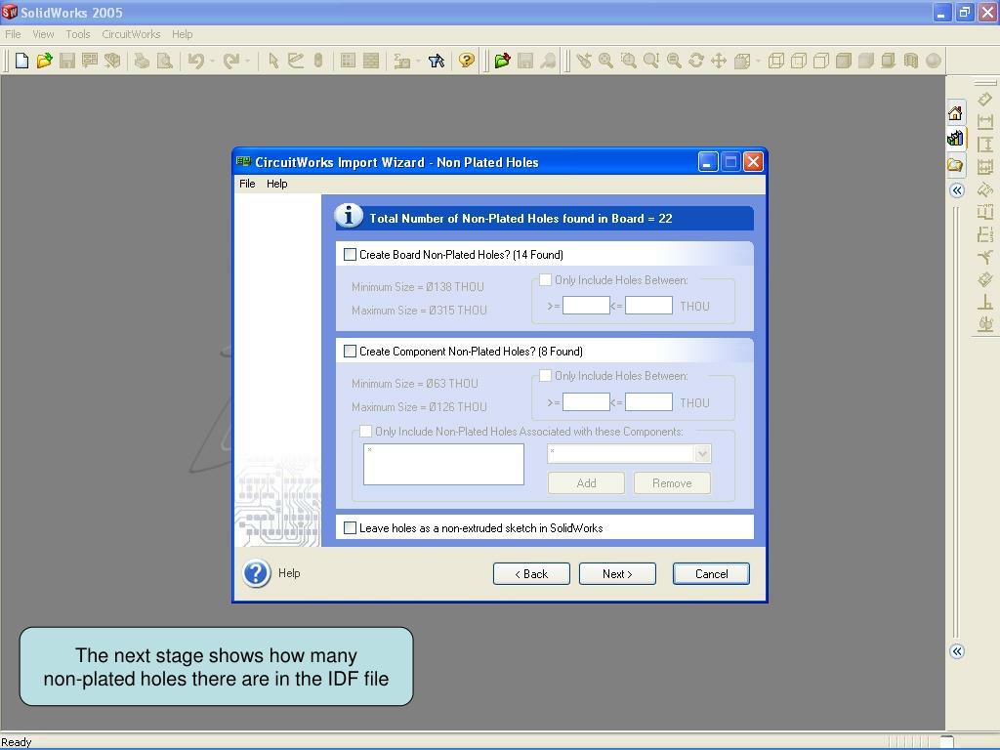The image size is (1000, 750).
Task: Click the CircuitWorks green open-file icon
Action: (x=503, y=61)
